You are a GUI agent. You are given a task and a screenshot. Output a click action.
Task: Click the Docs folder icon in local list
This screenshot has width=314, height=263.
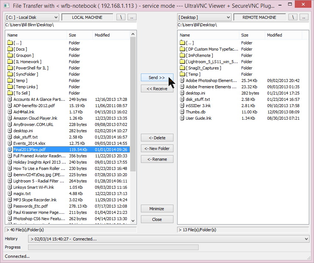(10, 49)
